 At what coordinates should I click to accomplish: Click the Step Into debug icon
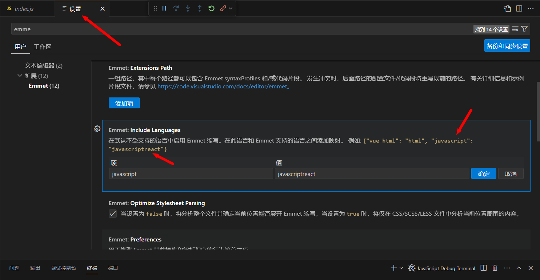point(188,8)
